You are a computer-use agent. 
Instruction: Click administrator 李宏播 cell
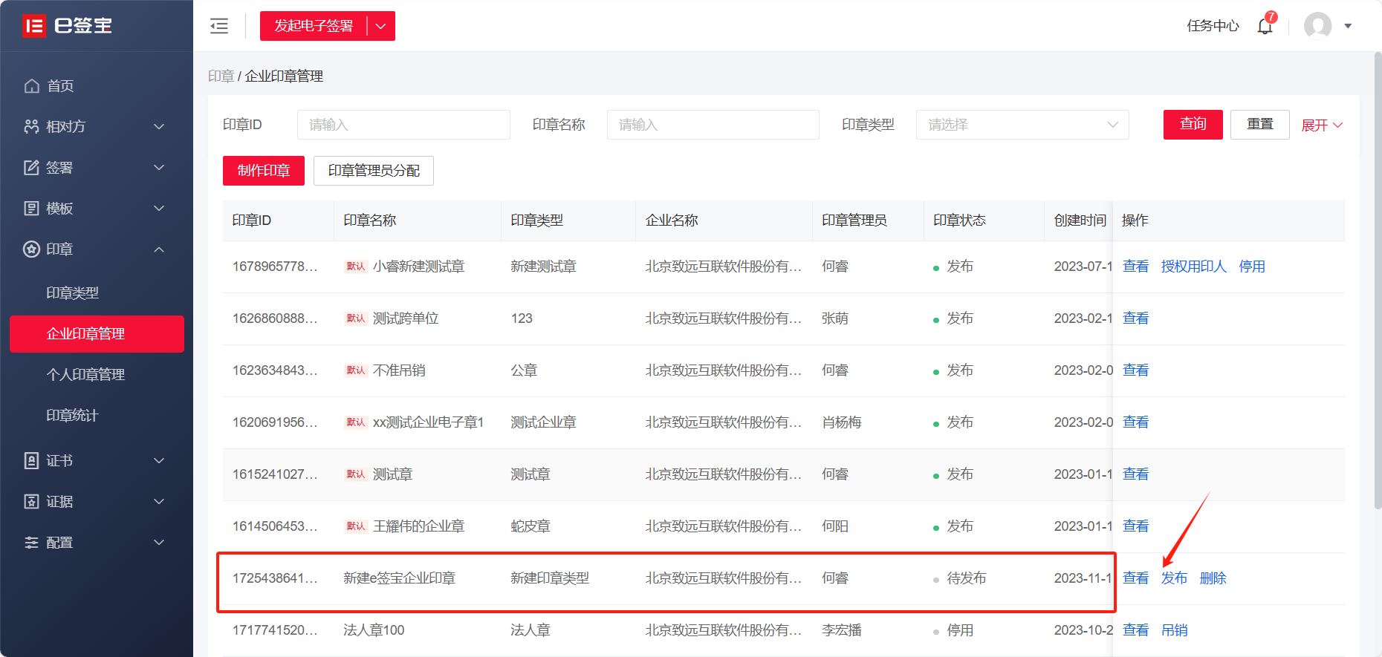click(x=842, y=630)
